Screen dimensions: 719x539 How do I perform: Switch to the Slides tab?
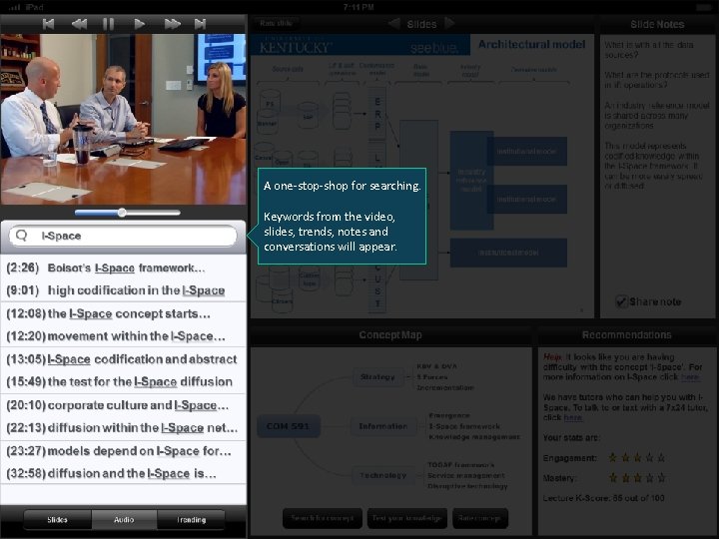pos(57,520)
